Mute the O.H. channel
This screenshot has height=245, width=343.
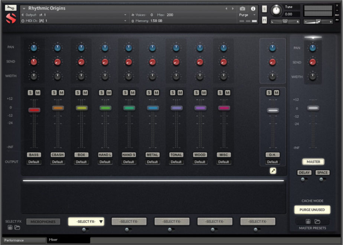tap(275, 92)
